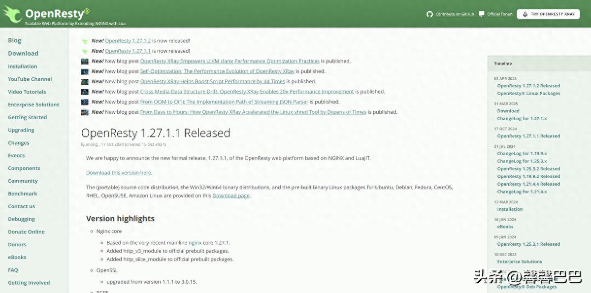Open FAQ from the sidebar
The width and height of the screenshot is (591, 293).
point(13,270)
